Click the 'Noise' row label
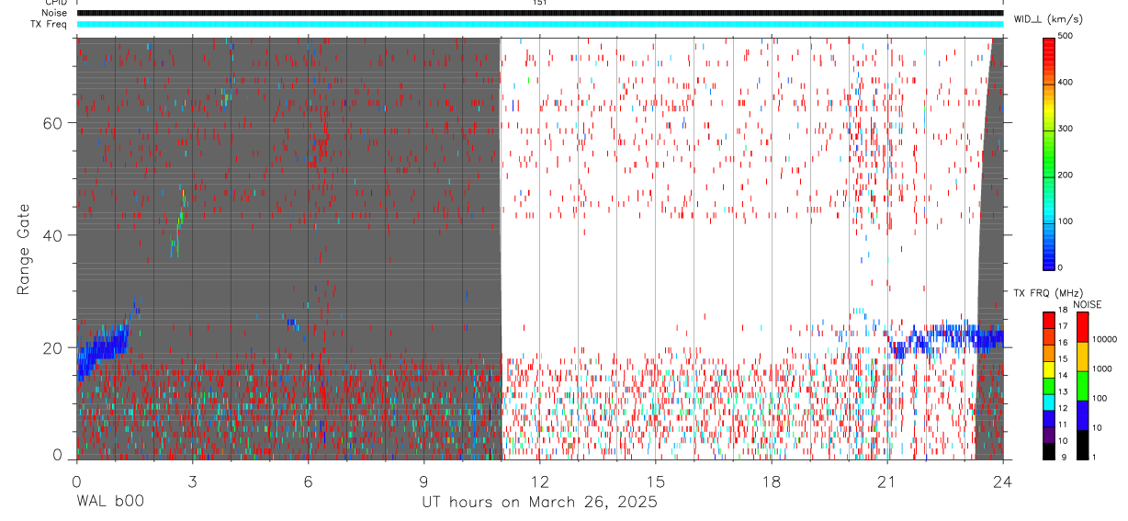 point(54,13)
